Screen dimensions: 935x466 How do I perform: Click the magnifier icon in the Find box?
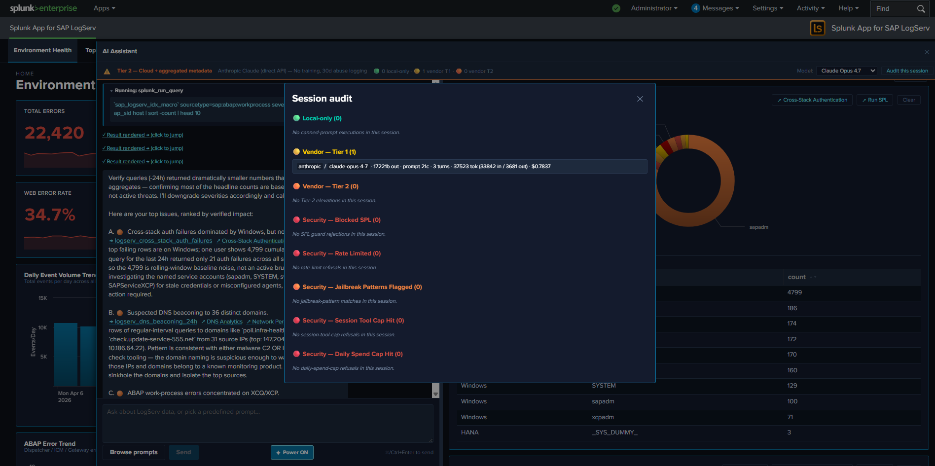(921, 9)
